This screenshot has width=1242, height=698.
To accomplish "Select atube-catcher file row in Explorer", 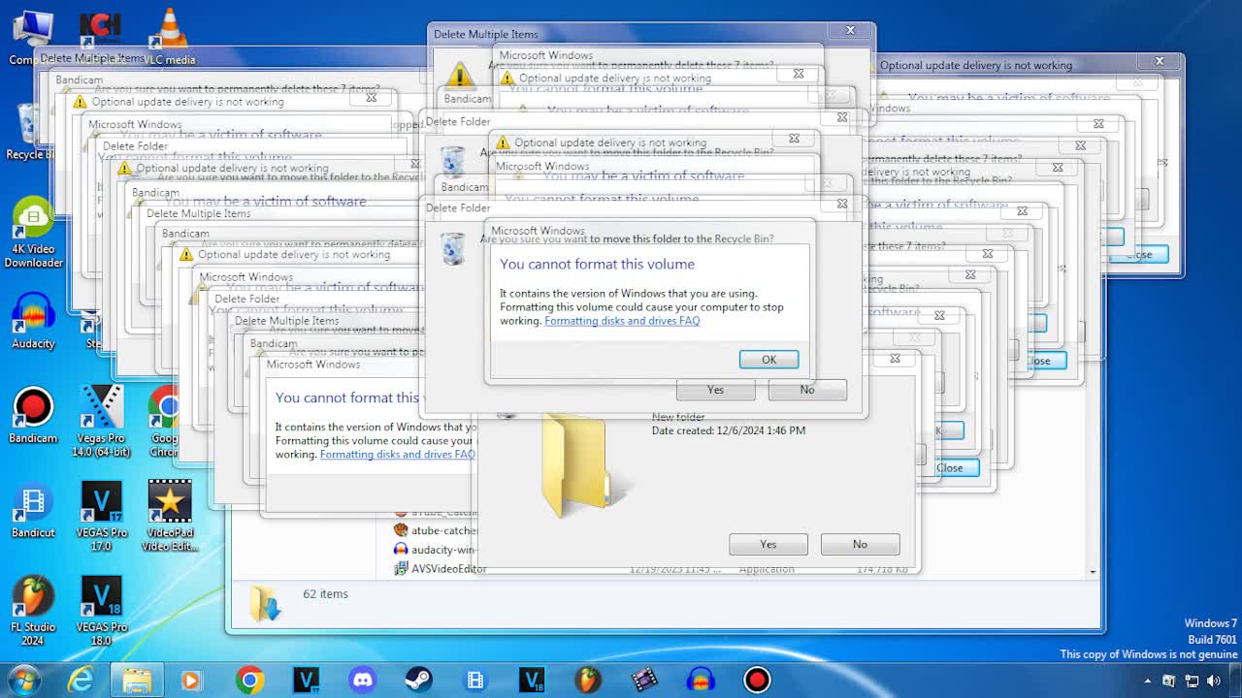I will pos(436,530).
